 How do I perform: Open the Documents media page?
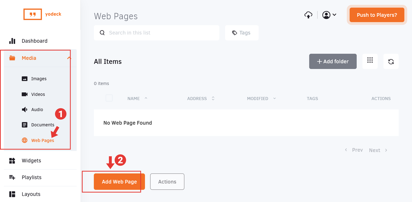pos(42,125)
